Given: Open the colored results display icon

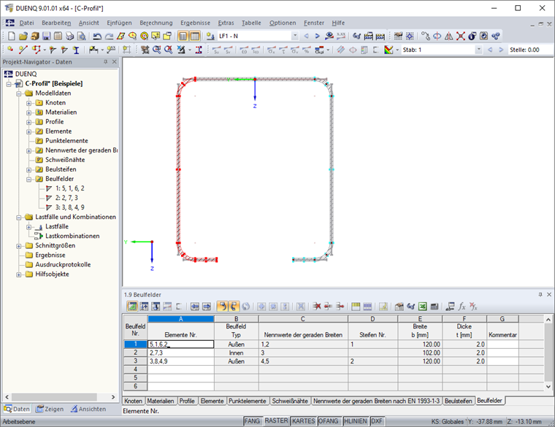Looking at the screenshot, I should pos(388,50).
